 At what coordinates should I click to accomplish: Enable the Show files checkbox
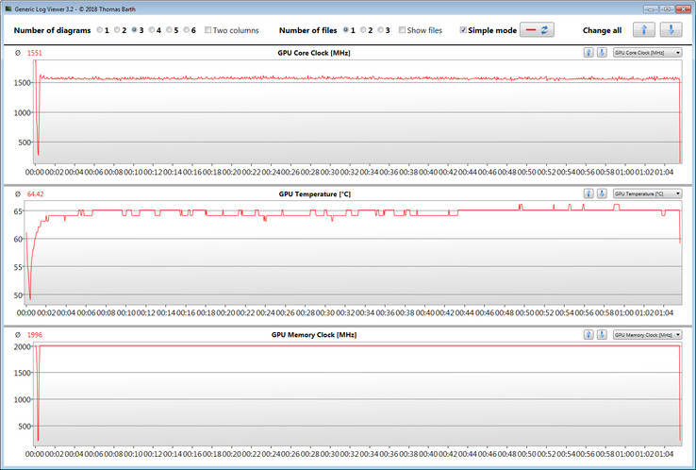(x=402, y=30)
